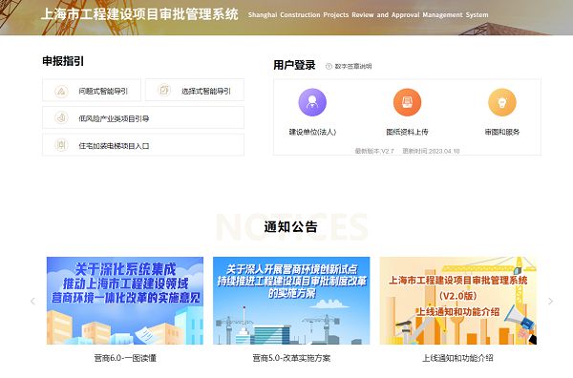Screen dimensions: 573x378
Task: Show previous notices with left carousel arrow
Action: coord(32,302)
